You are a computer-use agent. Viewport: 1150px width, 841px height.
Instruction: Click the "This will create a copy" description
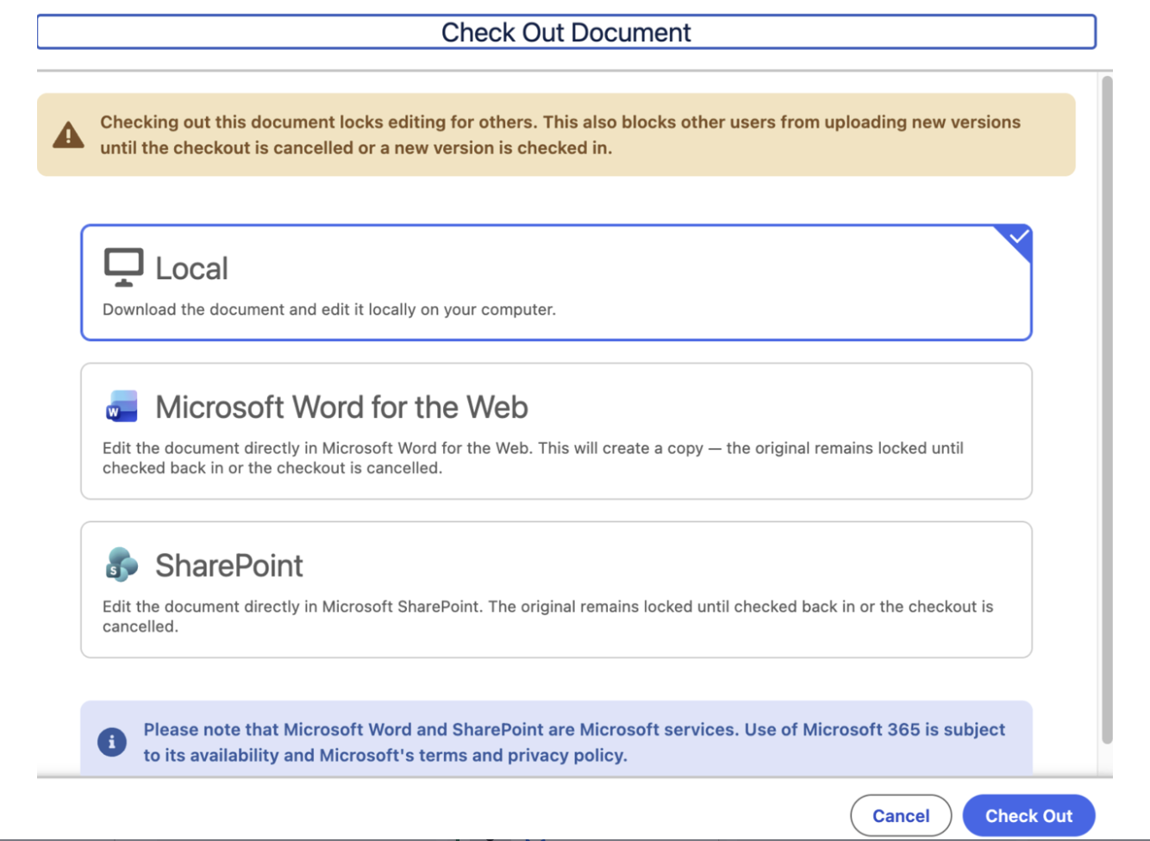coord(533,458)
